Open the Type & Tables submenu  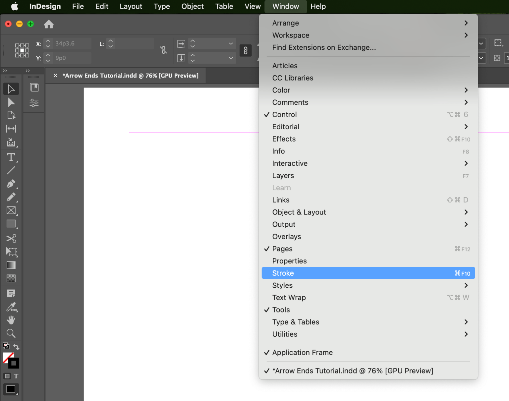click(296, 322)
